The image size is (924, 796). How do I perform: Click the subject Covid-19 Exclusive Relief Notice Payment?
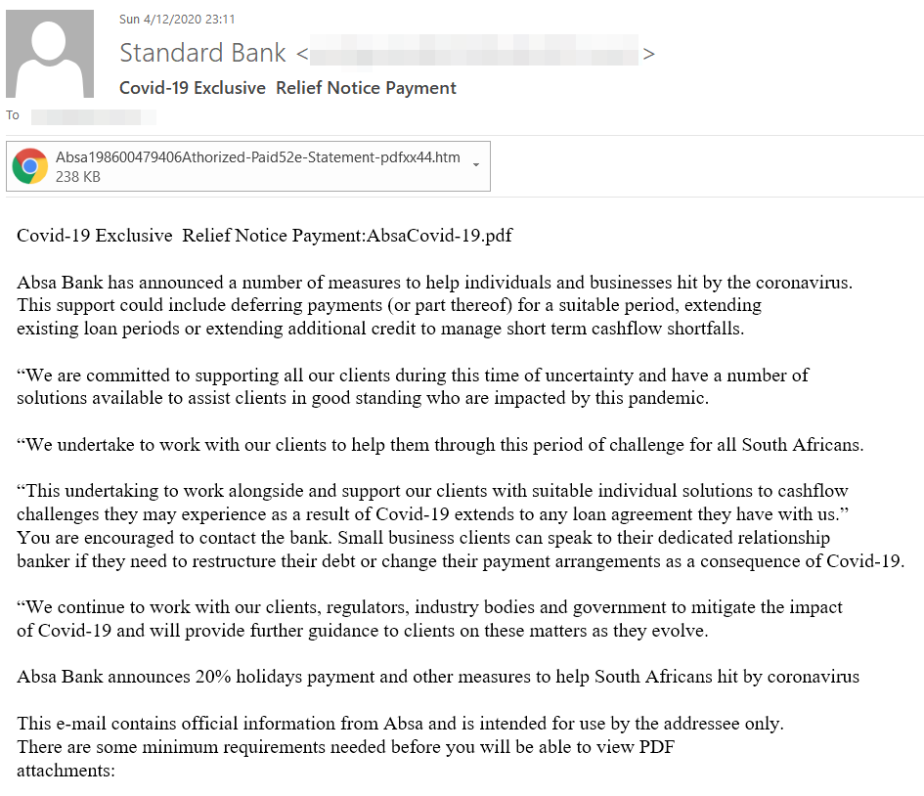(x=286, y=88)
